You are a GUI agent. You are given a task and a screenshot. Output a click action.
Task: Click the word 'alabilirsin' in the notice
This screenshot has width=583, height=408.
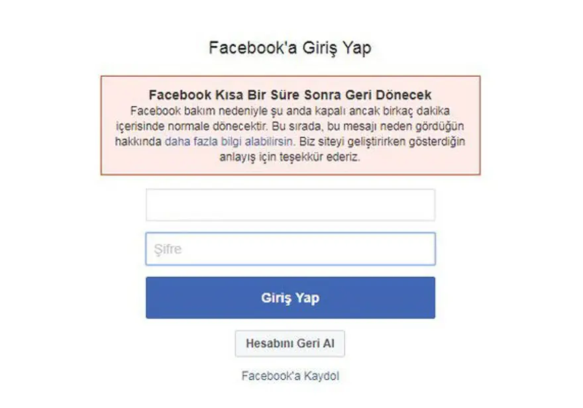click(x=269, y=142)
